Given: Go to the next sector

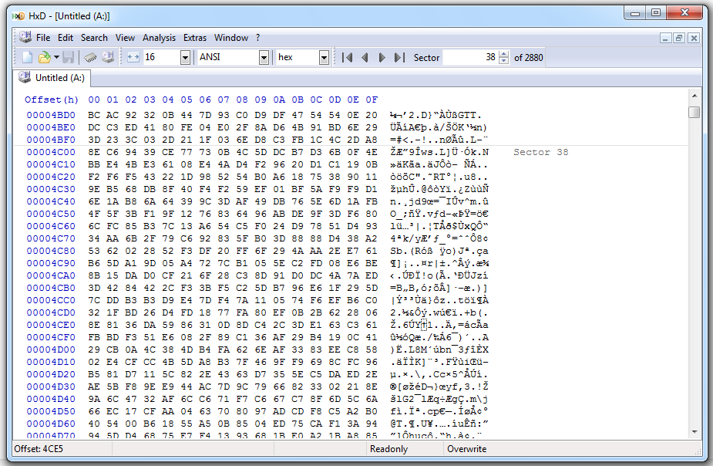Looking at the screenshot, I should click(382, 57).
